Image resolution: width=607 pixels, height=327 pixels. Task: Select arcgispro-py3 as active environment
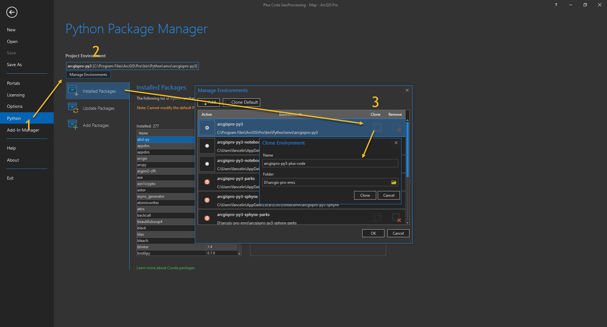pyautogui.click(x=207, y=128)
